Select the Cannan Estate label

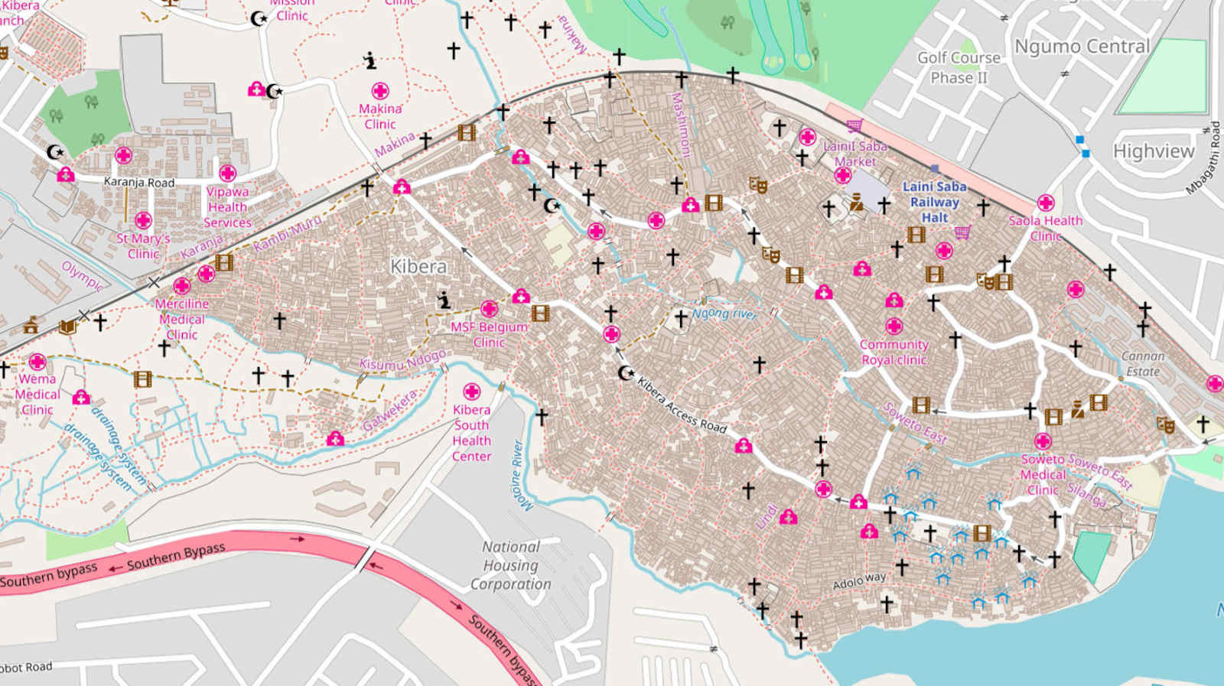[x=1143, y=364]
